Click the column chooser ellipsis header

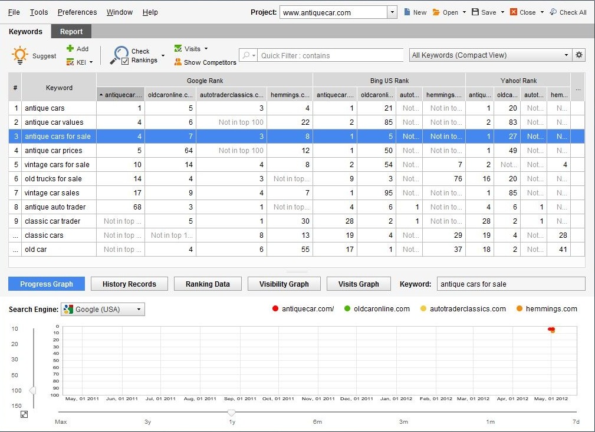578,88
